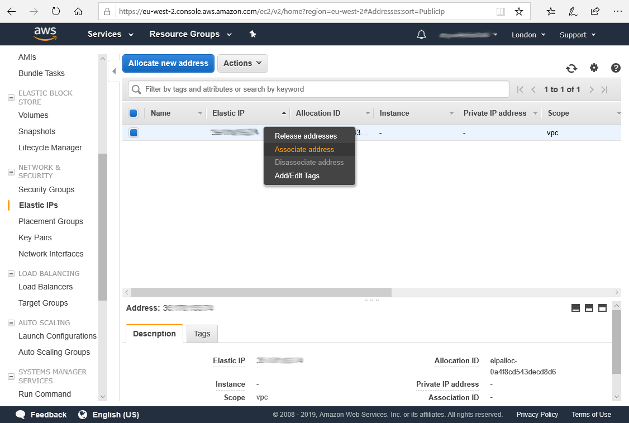Collapse the Network & Security section
Viewport: 629px width, 423px height.
pyautogui.click(x=11, y=172)
